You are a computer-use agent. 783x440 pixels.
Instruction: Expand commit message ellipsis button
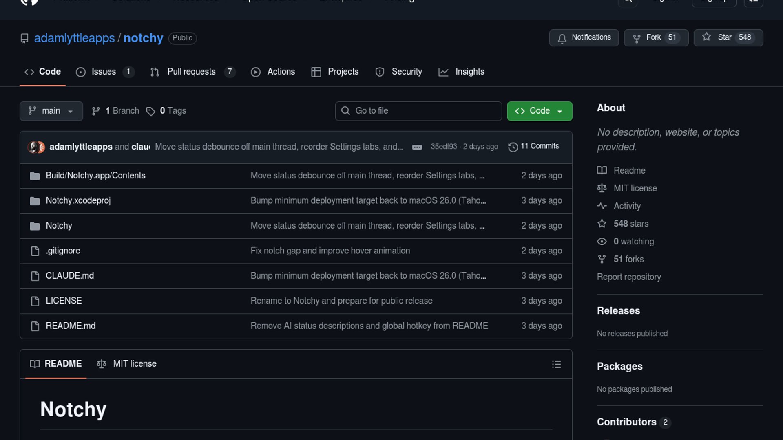(x=417, y=147)
